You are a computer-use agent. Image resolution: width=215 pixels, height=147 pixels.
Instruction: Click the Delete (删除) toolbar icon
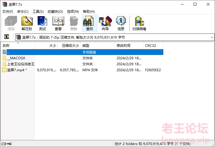click(x=74, y=23)
